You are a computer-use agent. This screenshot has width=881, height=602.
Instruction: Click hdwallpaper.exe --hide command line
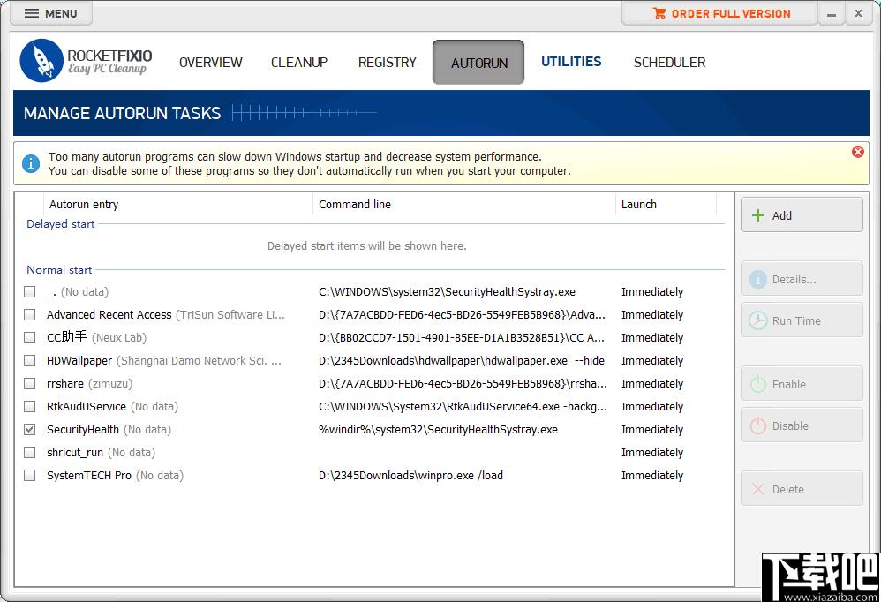coord(462,360)
